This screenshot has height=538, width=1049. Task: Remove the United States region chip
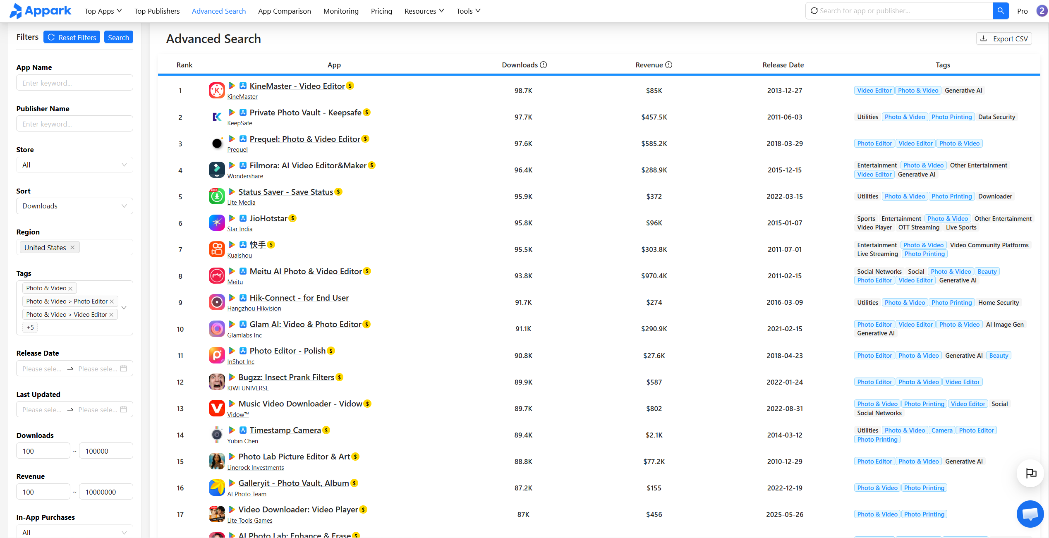pos(72,247)
